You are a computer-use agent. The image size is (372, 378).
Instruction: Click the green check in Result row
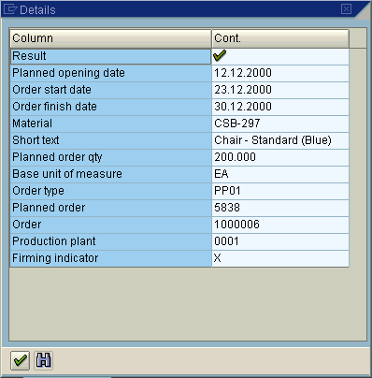click(220, 55)
